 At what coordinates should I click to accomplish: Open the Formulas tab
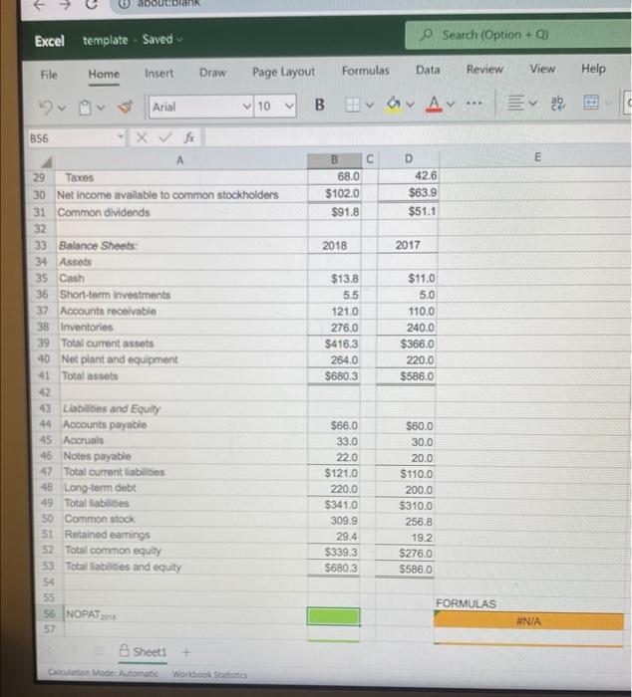click(x=366, y=71)
